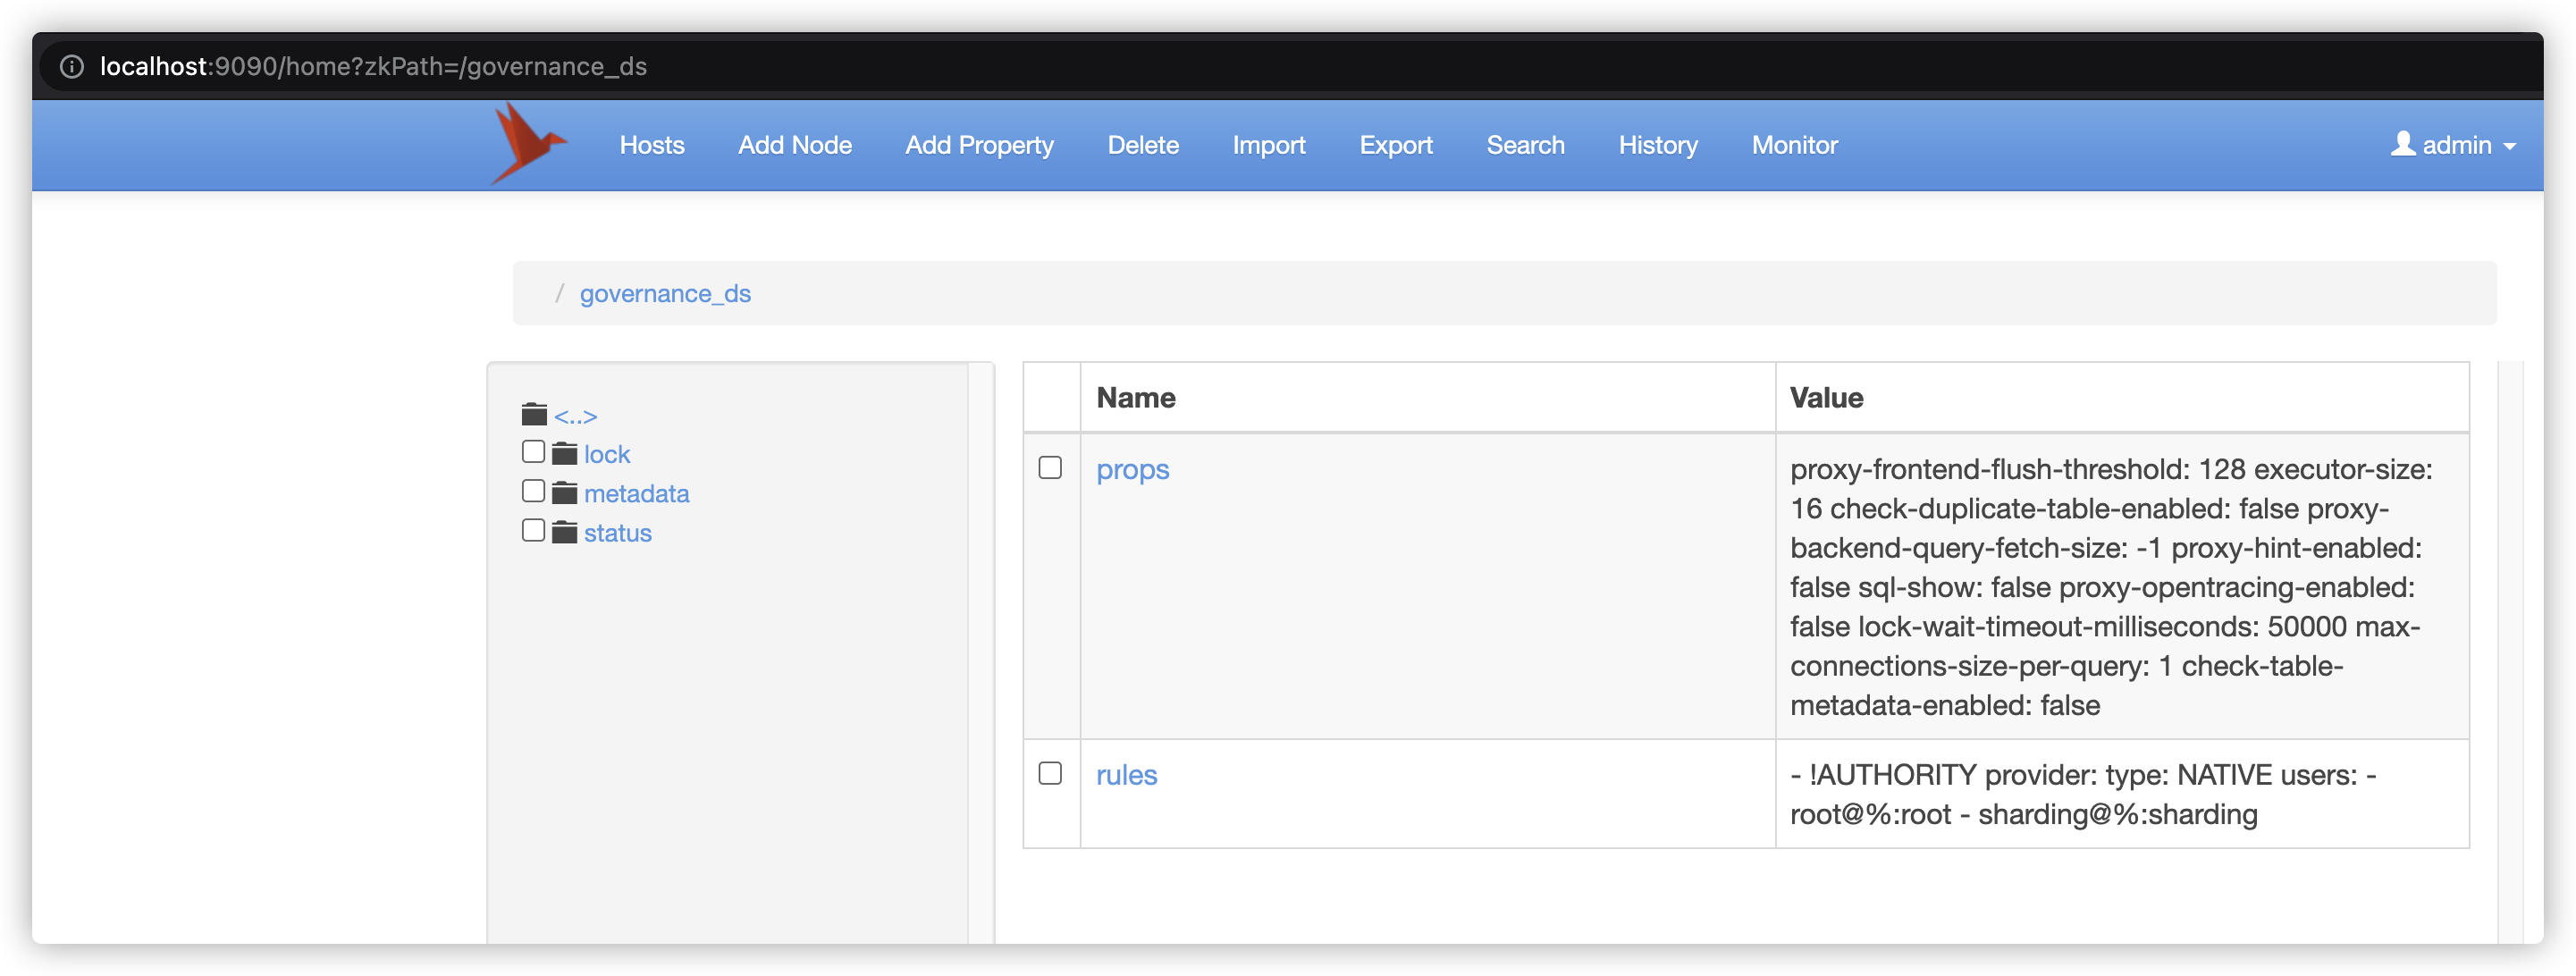Click the lock folder icon
The width and height of the screenshot is (2576, 976).
pyautogui.click(x=565, y=454)
